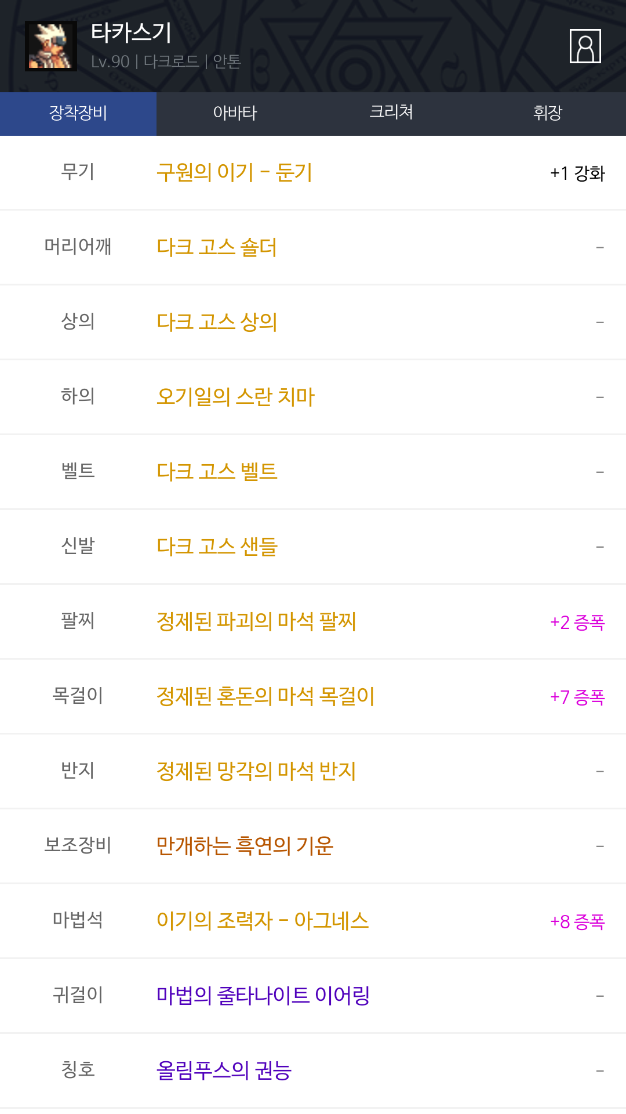This screenshot has height=1114, width=626.
Task: Switch to the 아바타 tab
Action: click(235, 113)
